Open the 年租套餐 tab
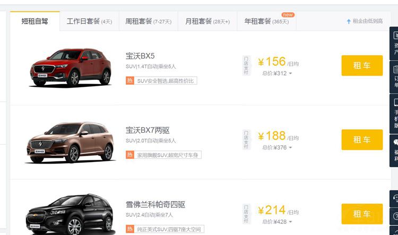 266,22
